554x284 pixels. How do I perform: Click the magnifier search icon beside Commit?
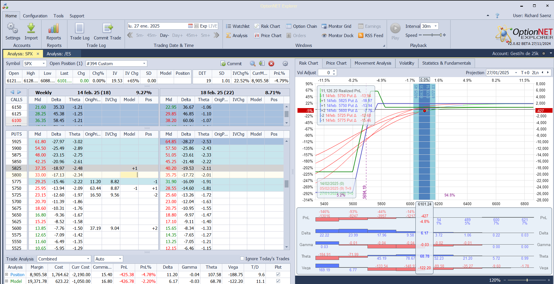pos(253,63)
